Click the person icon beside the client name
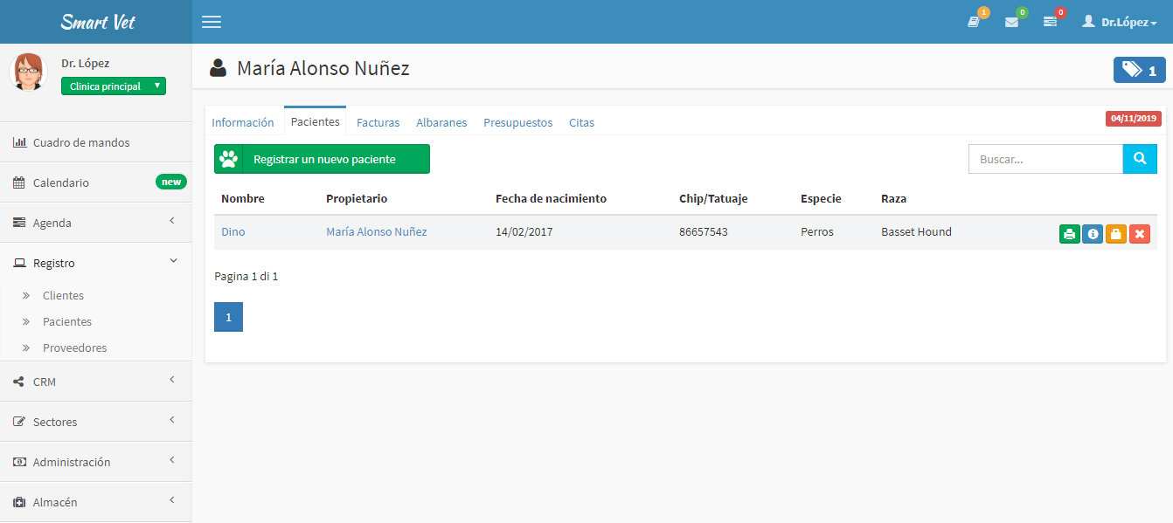 pyautogui.click(x=219, y=68)
